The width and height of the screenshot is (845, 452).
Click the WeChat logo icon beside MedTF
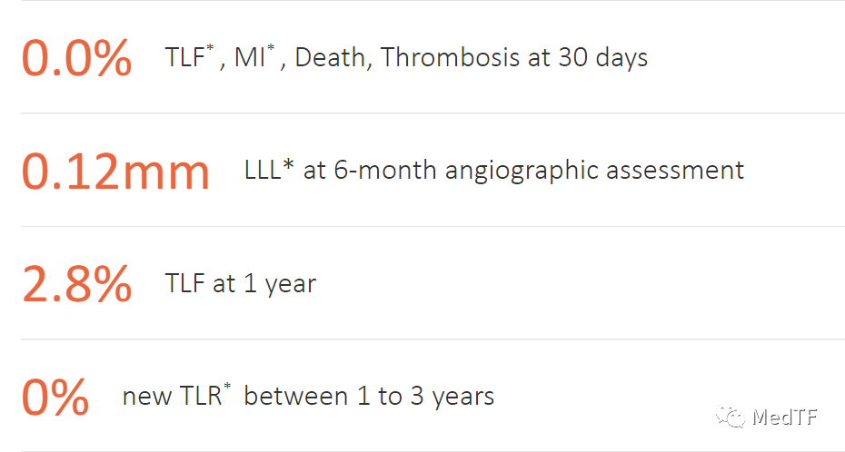click(x=731, y=416)
